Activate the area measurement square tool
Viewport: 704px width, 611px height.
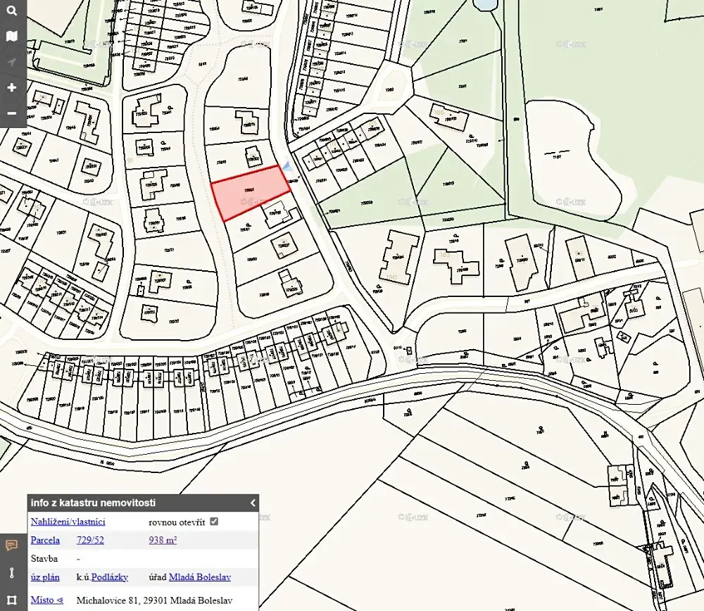tap(11, 600)
